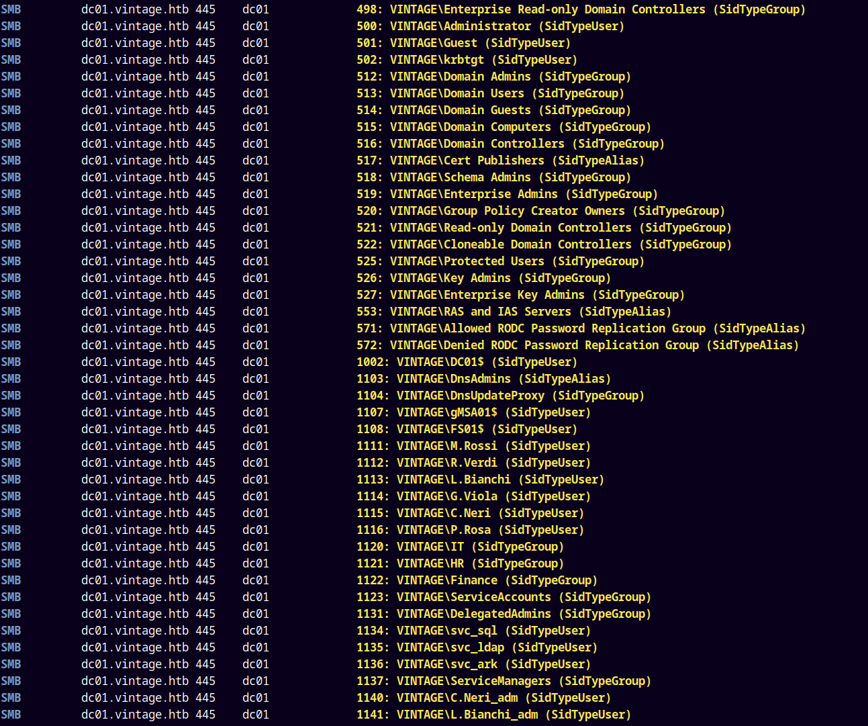Click "Denied RODC Password Replication Group" entry
Image resolution: width=868 pixels, height=726 pixels.
click(x=595, y=345)
